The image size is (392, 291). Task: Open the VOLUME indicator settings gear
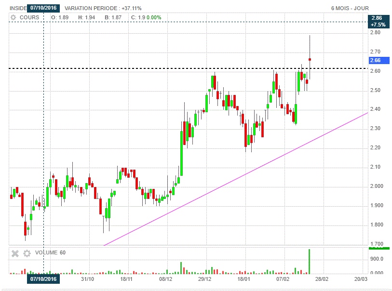(x=27, y=253)
